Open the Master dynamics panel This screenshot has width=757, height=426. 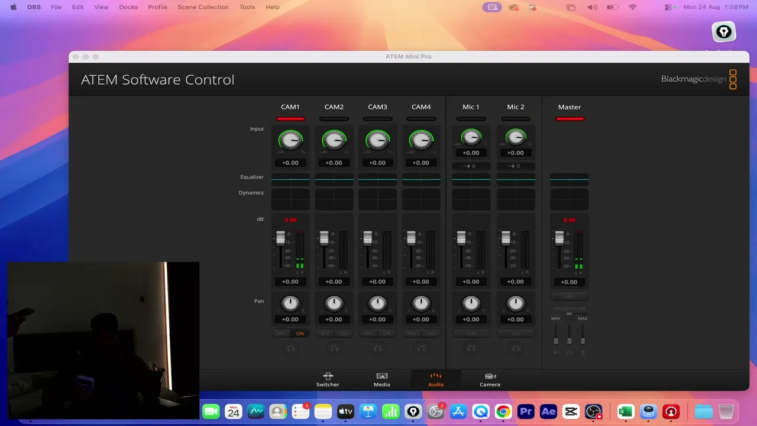point(570,199)
